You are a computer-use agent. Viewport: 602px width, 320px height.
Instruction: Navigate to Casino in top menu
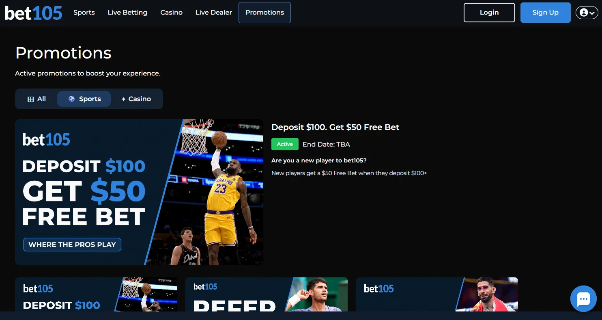pos(171,13)
